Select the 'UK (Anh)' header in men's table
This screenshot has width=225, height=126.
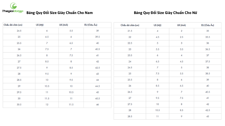[x=64, y=25]
